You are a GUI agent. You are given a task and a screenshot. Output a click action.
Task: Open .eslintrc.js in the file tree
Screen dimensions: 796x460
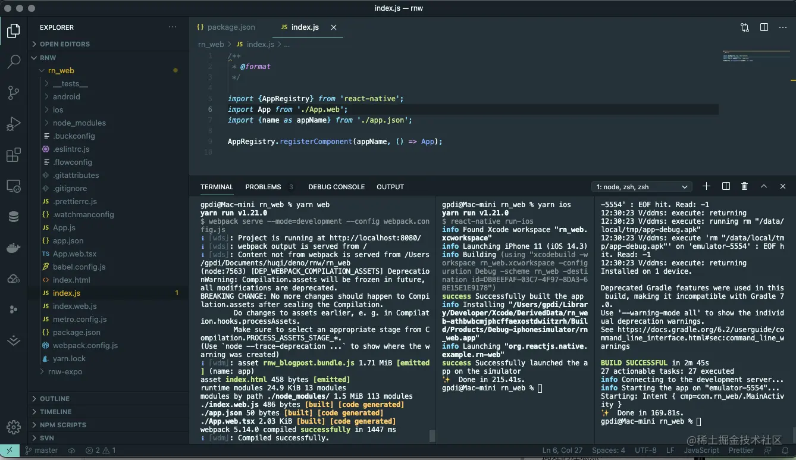pos(108,149)
